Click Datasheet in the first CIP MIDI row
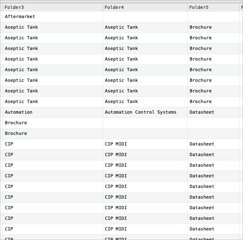243x240 pixels. 202,144
